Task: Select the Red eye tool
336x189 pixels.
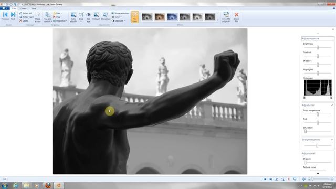Action: click(x=89, y=17)
